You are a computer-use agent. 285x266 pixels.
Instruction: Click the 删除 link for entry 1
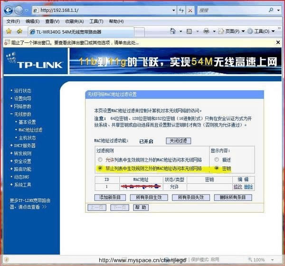(x=248, y=187)
